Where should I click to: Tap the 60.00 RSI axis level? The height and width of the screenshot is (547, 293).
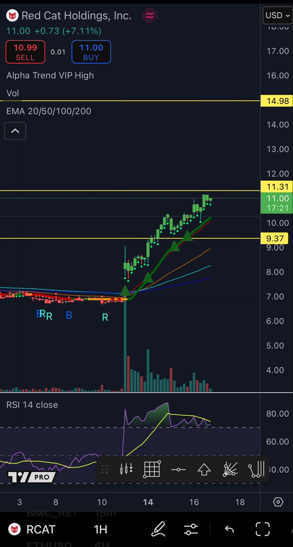coord(277,442)
